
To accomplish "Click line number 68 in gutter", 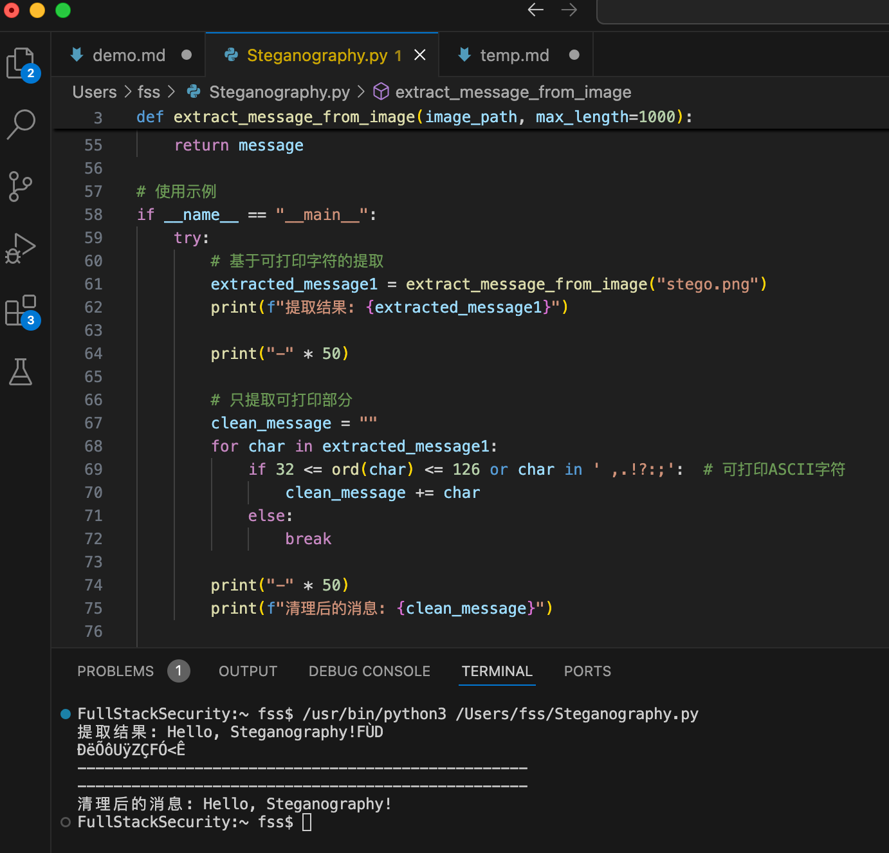I will pyautogui.click(x=93, y=446).
